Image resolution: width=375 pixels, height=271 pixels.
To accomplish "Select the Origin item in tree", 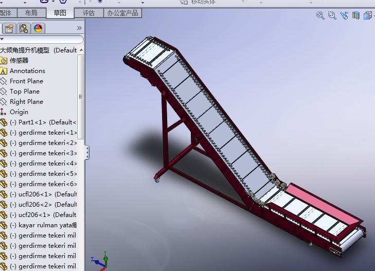I will pos(19,112).
